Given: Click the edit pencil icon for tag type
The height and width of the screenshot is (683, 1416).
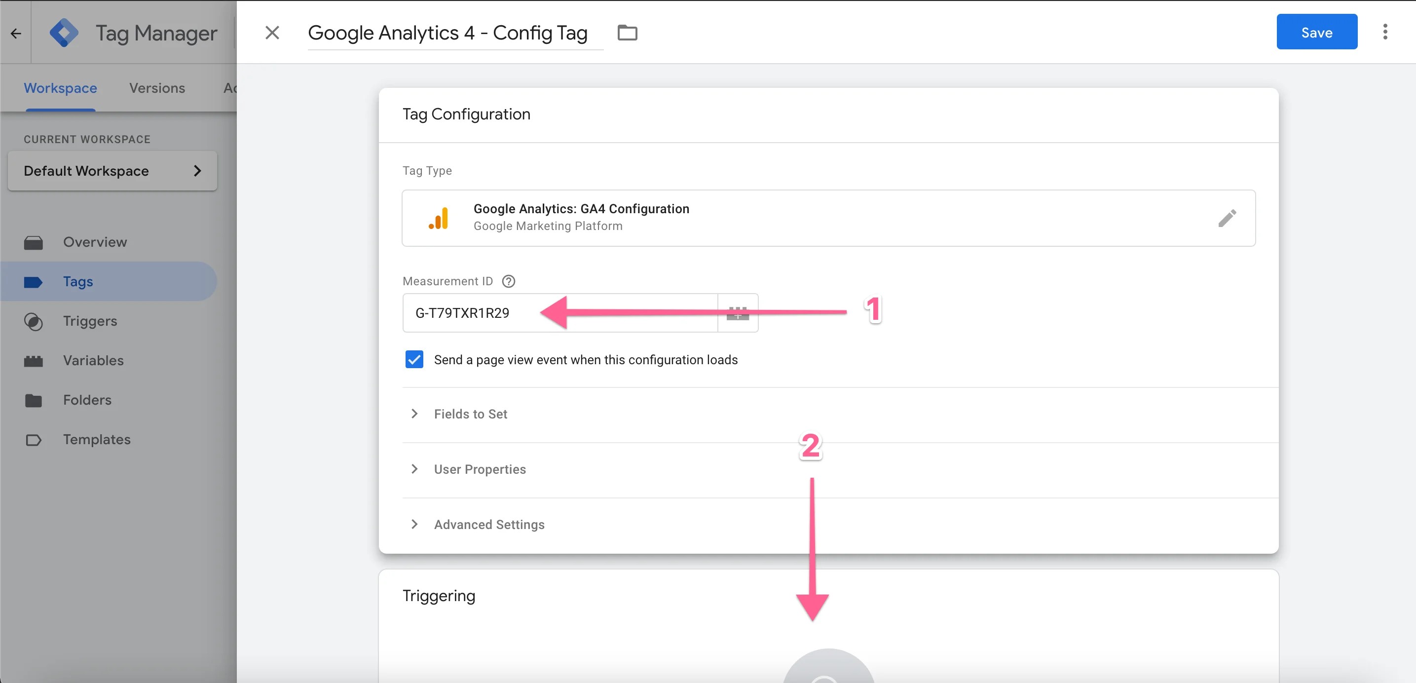Looking at the screenshot, I should [1227, 218].
